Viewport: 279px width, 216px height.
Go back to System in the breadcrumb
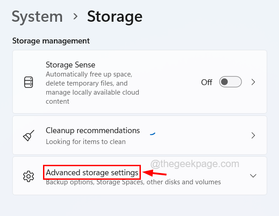[37, 16]
